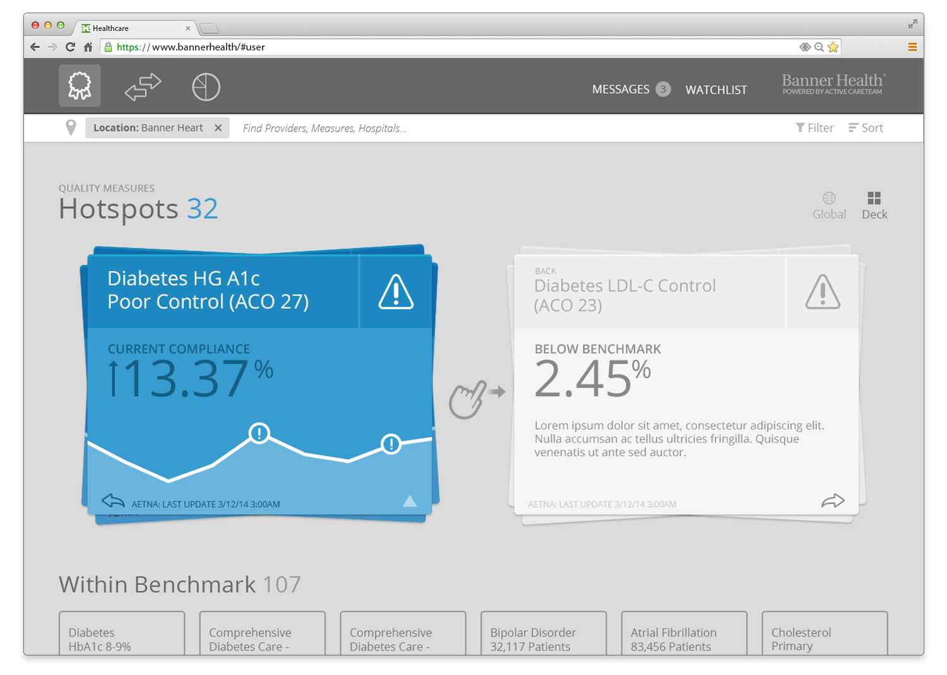
Task: Click the browser forward arrow
Action: [x=52, y=47]
